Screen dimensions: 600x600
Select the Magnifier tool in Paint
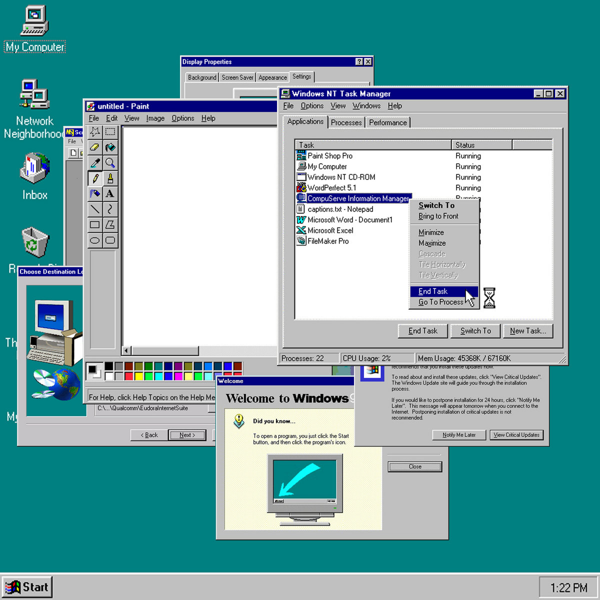110,163
